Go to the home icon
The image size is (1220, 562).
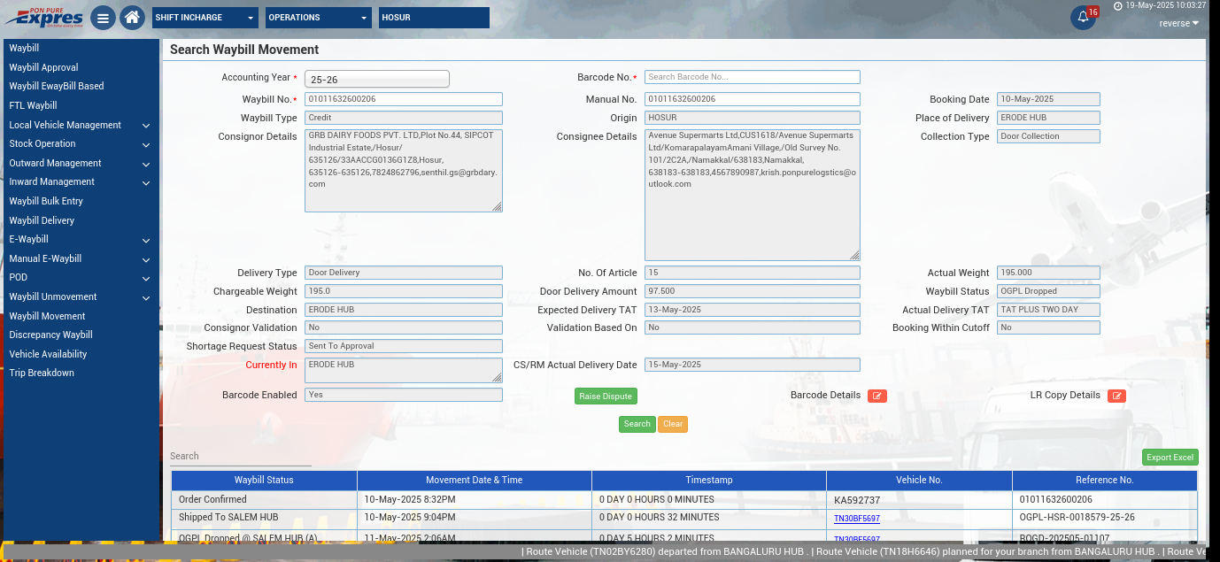pyautogui.click(x=132, y=18)
